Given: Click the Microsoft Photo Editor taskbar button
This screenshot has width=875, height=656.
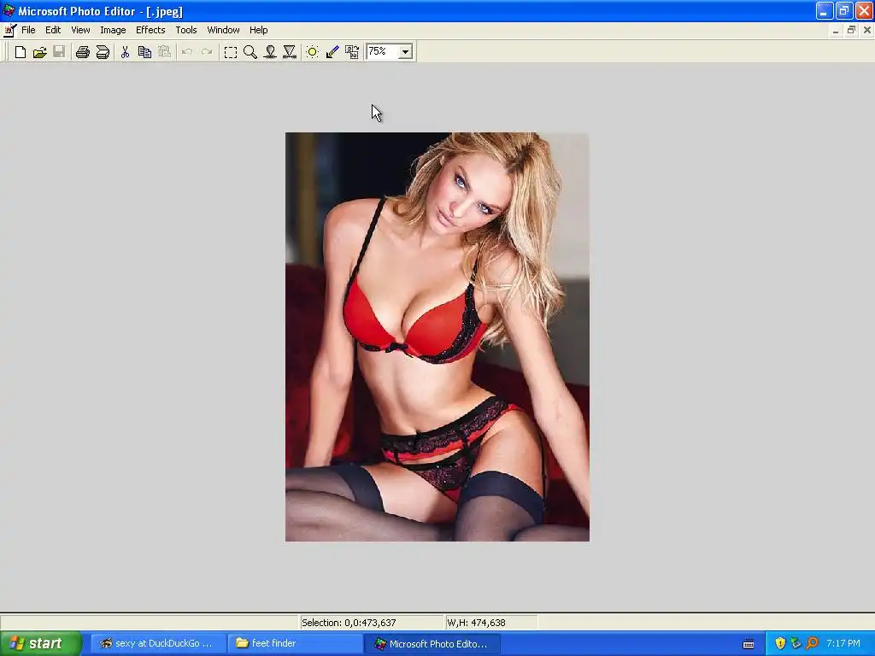Looking at the screenshot, I should point(432,643).
